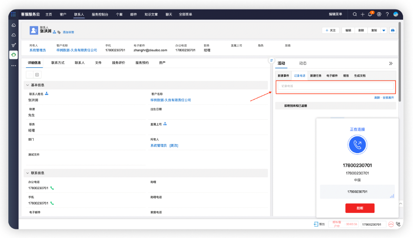The image size is (413, 238).
Task: Click the green headset sidebar icon
Action: tap(14, 55)
